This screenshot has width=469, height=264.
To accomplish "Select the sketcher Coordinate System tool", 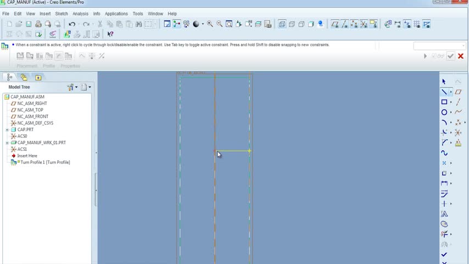I will pos(458,133).
